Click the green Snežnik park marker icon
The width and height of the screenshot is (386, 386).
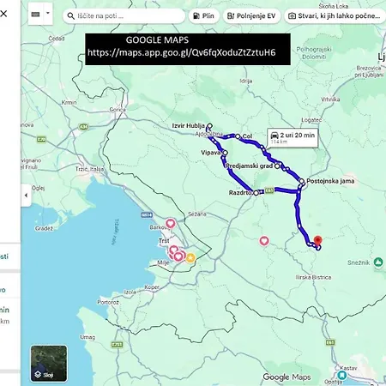pyautogui.click(x=378, y=262)
